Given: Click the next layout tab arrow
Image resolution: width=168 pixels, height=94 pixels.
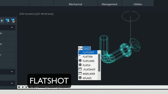Looking at the screenshot, I should click(26, 87).
